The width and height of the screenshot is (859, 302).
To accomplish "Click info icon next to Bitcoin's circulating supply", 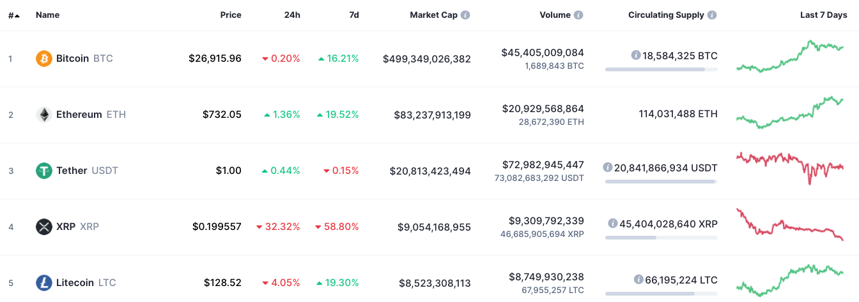I will [635, 55].
